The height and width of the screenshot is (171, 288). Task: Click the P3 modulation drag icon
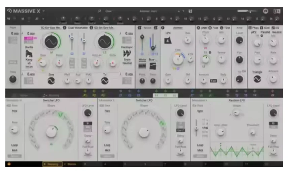(x=103, y=91)
